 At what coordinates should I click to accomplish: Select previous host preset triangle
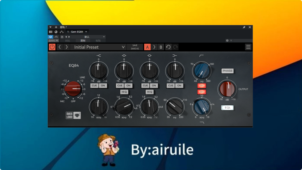66,37
